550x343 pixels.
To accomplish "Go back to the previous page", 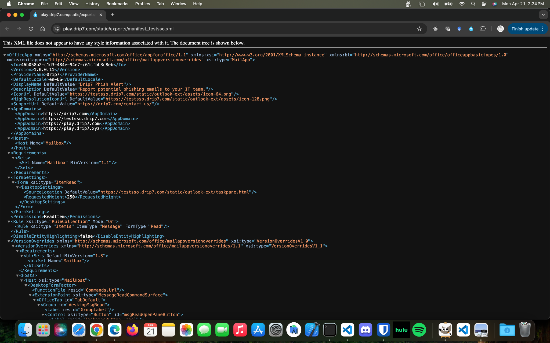I will coord(7,29).
